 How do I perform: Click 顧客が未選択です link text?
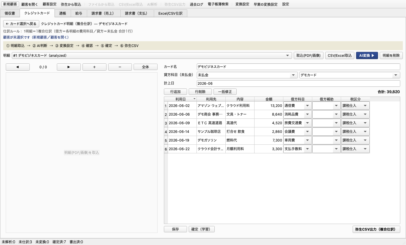[x=36, y=37]
